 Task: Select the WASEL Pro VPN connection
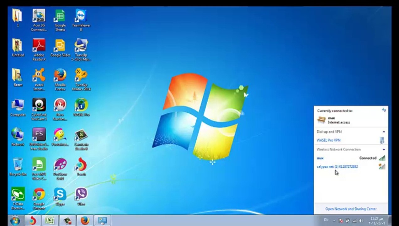(x=351, y=140)
